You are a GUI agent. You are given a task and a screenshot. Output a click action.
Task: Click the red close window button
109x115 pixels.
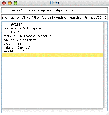click(4, 3)
